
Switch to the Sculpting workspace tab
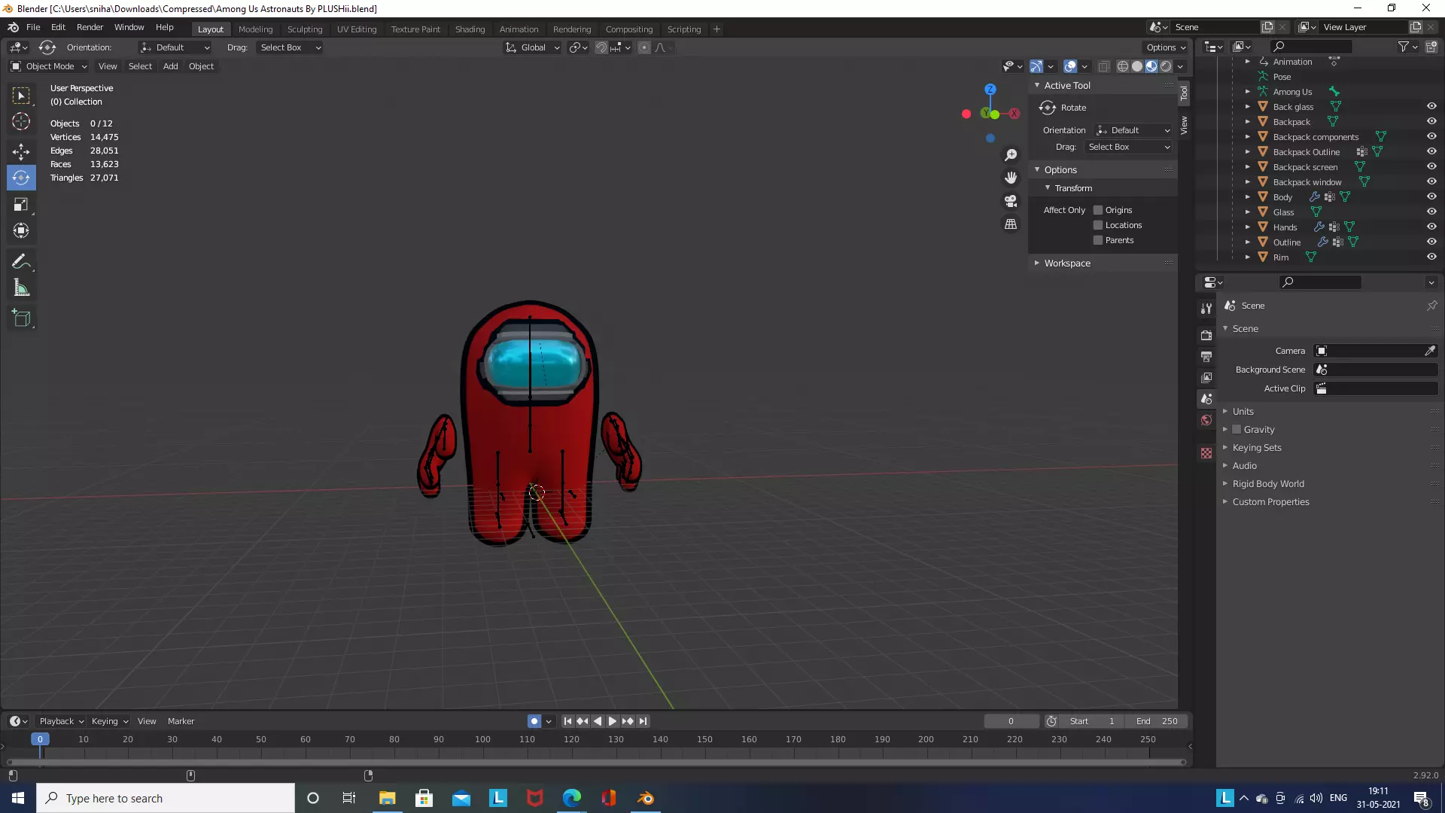[x=304, y=29]
